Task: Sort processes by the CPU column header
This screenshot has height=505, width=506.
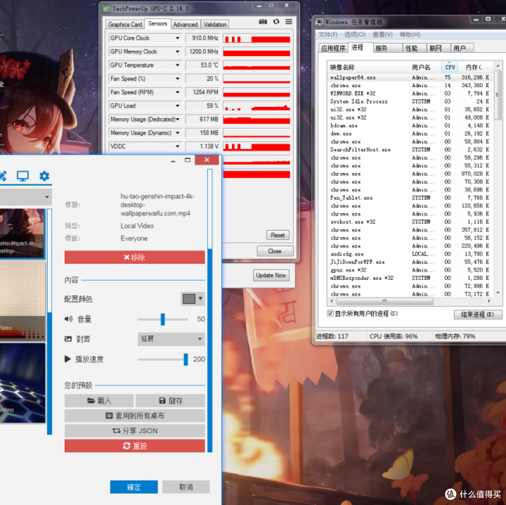Action: tap(449, 67)
